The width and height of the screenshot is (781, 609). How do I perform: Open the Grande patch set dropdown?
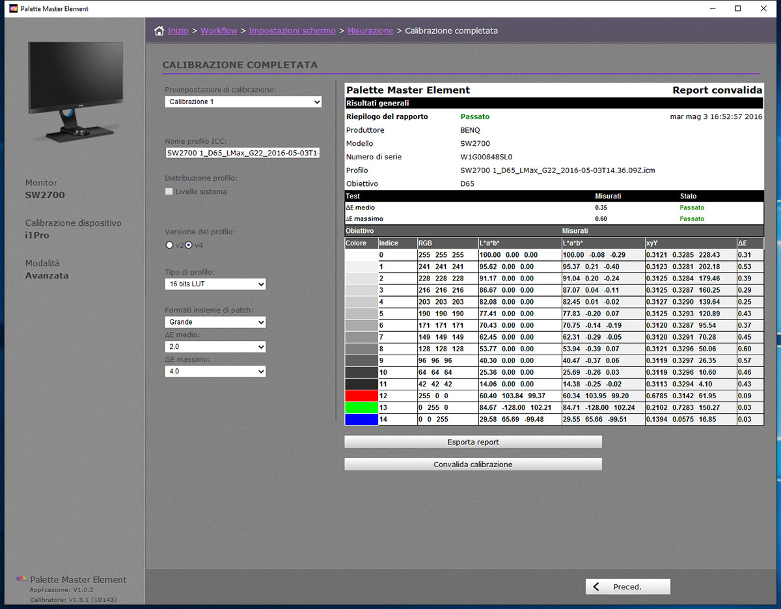pos(215,322)
